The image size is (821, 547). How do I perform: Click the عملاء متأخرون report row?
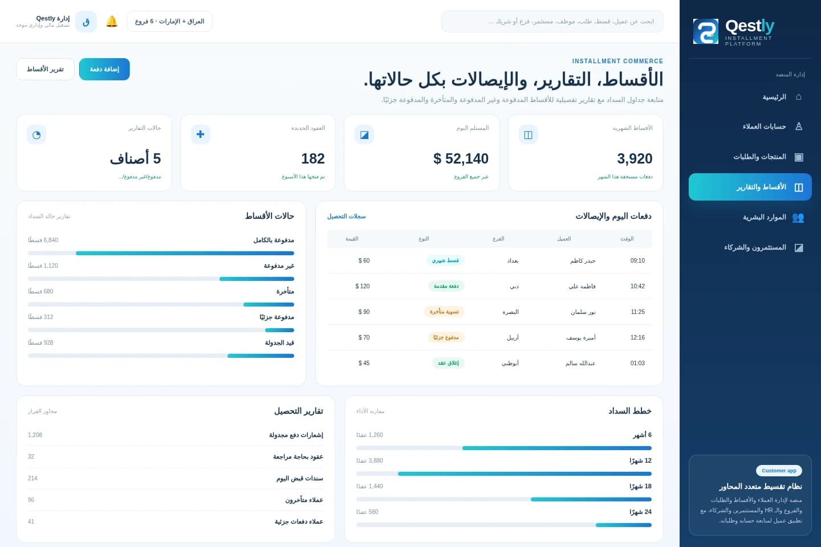coord(176,500)
